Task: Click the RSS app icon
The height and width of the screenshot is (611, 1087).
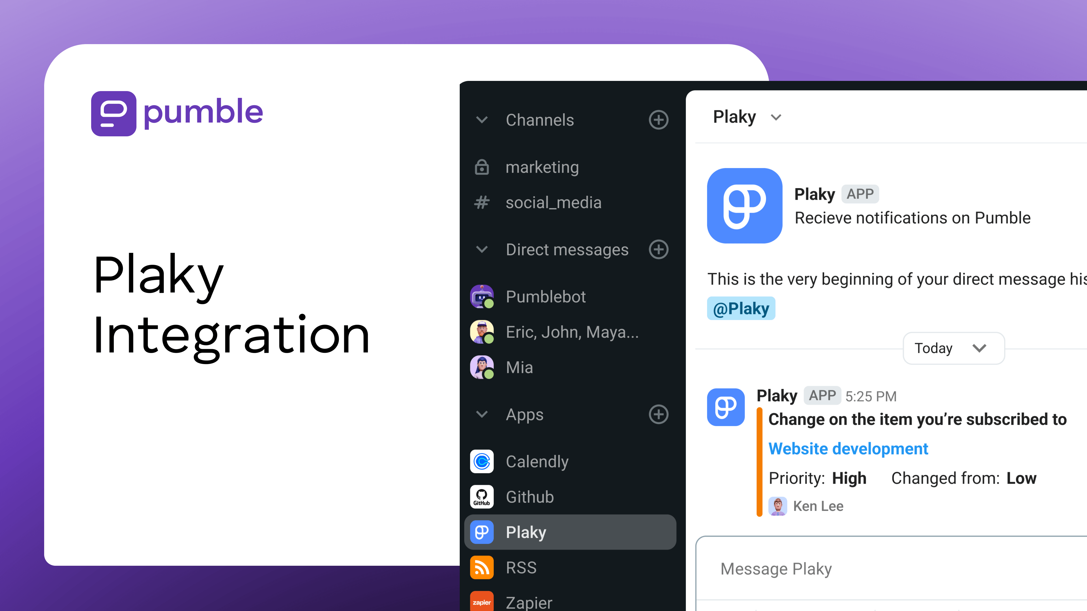Action: [x=482, y=567]
